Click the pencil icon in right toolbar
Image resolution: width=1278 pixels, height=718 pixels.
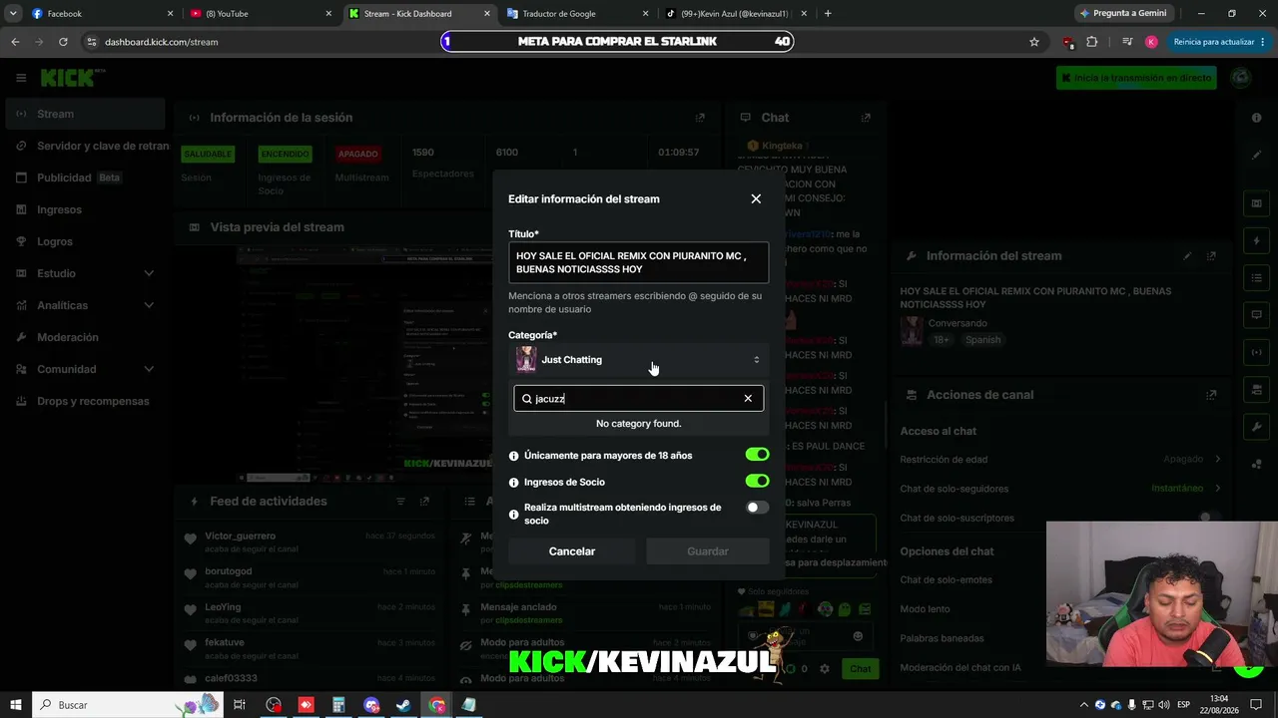pyautogui.click(x=1256, y=156)
